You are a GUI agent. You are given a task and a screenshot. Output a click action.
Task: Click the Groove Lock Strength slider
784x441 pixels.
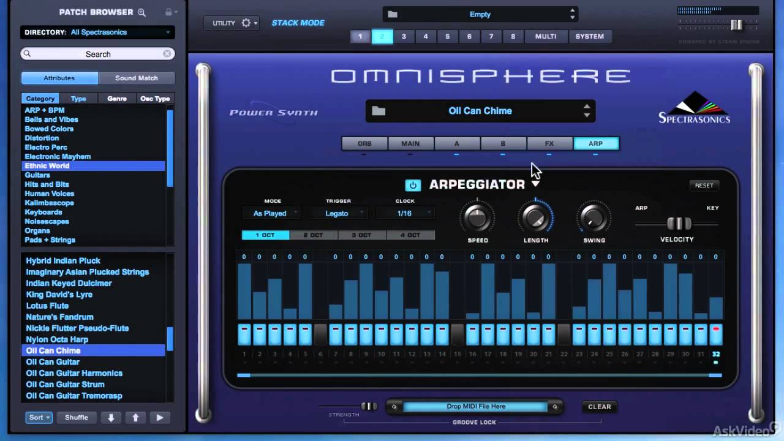pos(369,406)
